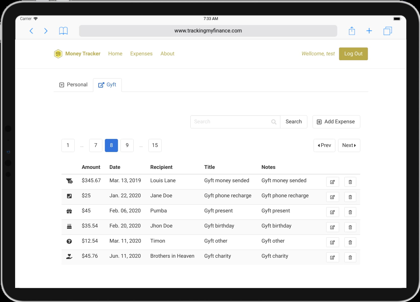Click edit icon for Louis Lane expense
Screen dimensions: 420x302
(x=332, y=182)
